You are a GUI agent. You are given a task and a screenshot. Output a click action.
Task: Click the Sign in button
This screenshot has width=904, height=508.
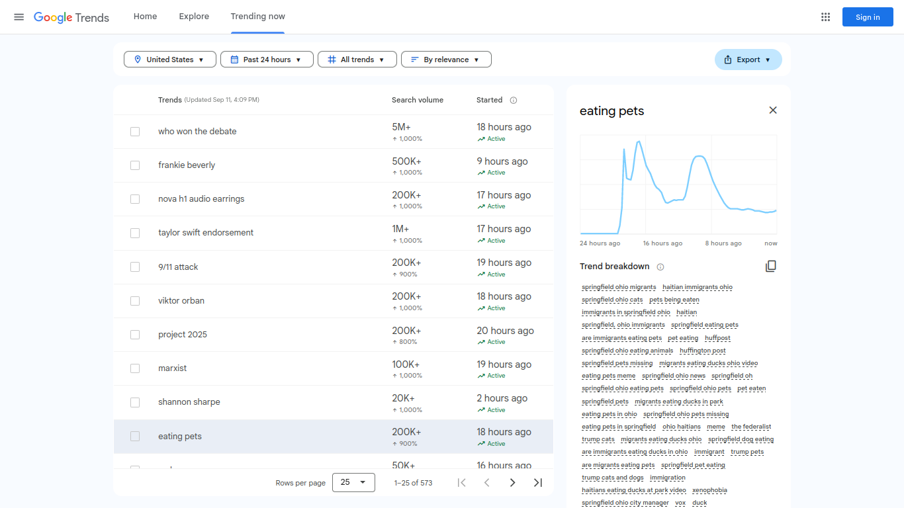[x=868, y=17]
